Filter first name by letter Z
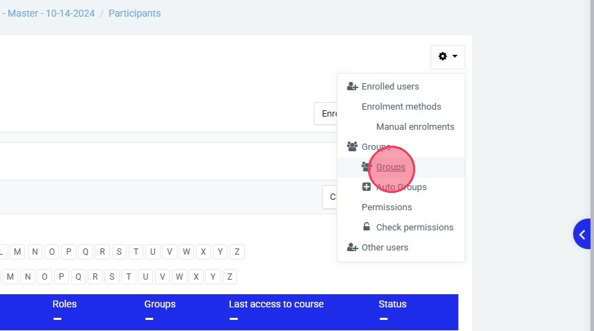 point(236,252)
